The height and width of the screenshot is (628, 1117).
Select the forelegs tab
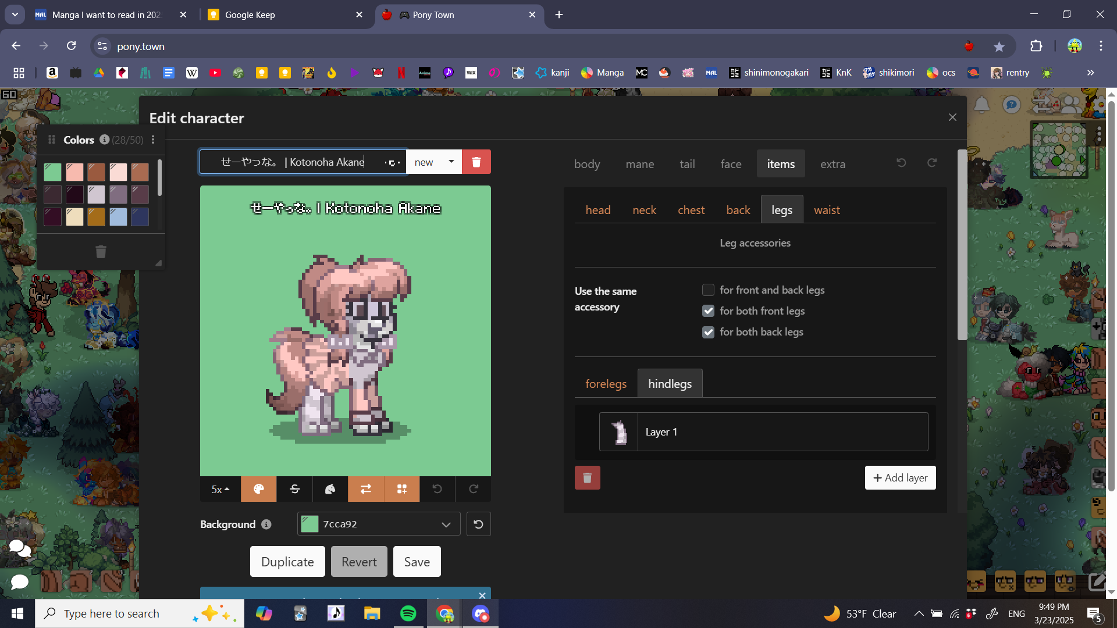[x=606, y=384]
